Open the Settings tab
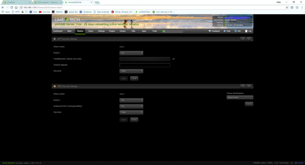This screenshot has width=305, height=165. pos(101,31)
